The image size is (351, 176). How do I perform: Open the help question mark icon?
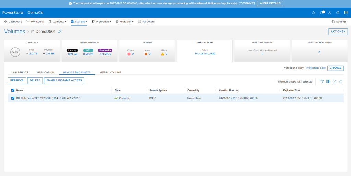click(338, 13)
